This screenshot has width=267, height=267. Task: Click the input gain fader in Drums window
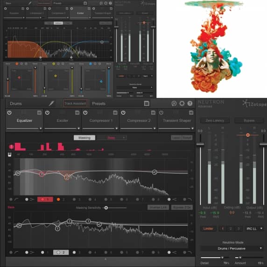[x=200, y=144]
